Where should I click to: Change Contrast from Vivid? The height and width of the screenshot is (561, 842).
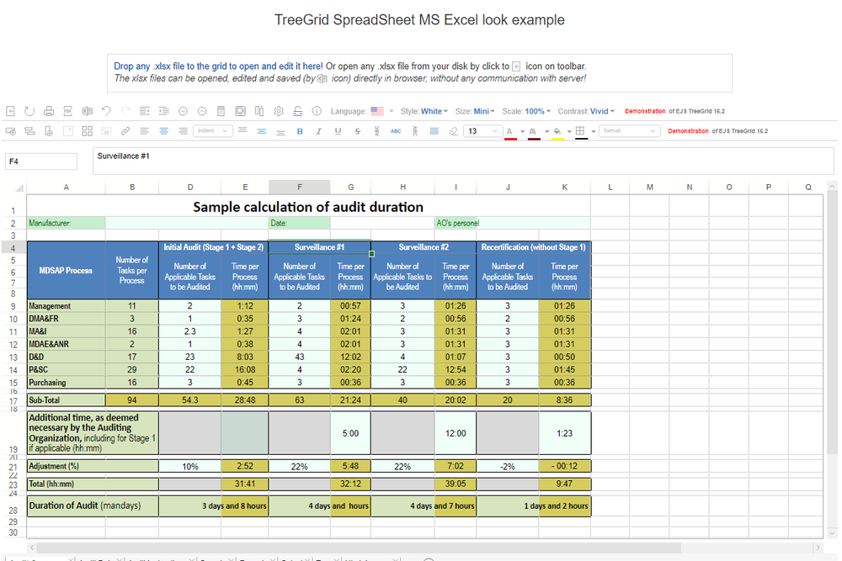(x=602, y=111)
